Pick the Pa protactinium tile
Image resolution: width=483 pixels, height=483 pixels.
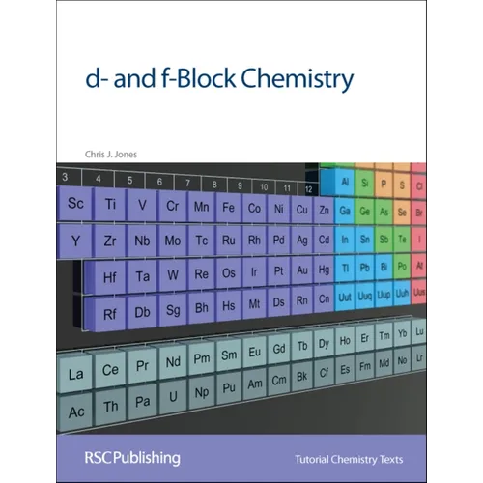pyautogui.click(x=142, y=402)
